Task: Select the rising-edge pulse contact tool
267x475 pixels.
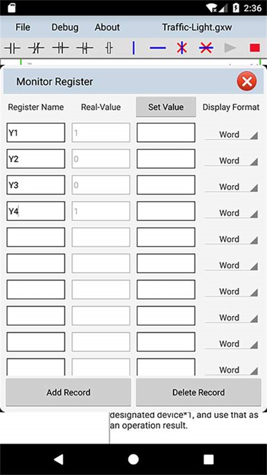Action: pyautogui.click(x=61, y=48)
